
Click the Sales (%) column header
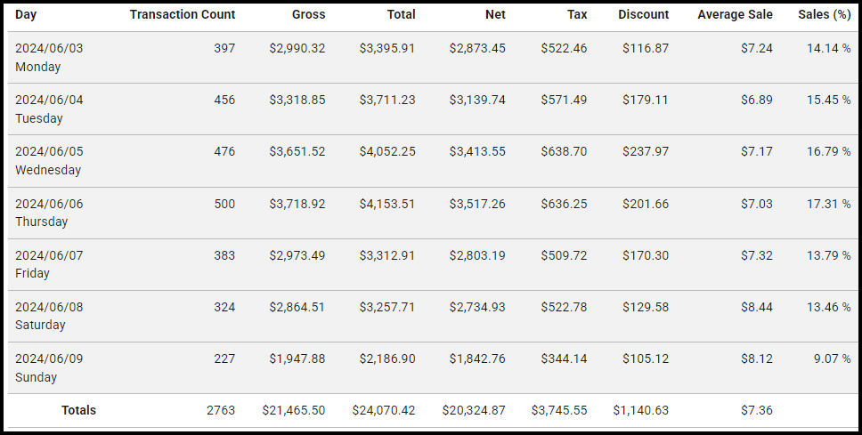click(x=825, y=15)
